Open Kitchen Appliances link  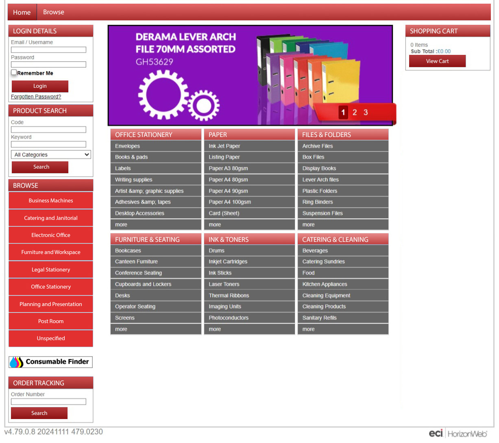tap(343, 284)
